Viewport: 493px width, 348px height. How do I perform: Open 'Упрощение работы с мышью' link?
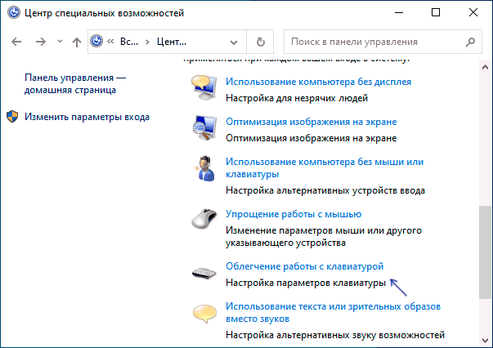(294, 214)
